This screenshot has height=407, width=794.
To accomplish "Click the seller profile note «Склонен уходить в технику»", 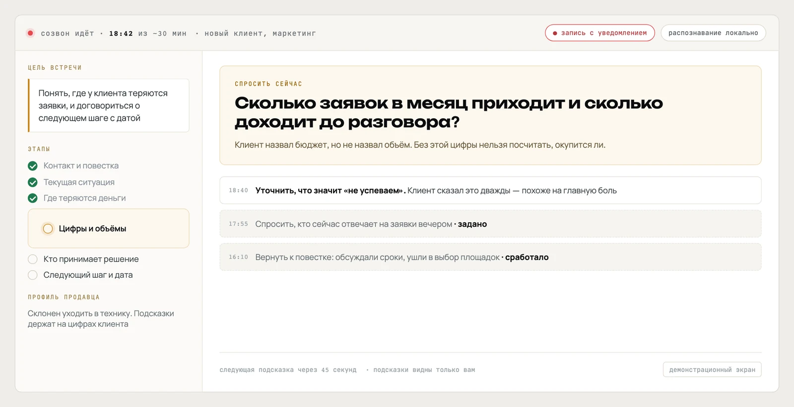I will click(x=101, y=319).
